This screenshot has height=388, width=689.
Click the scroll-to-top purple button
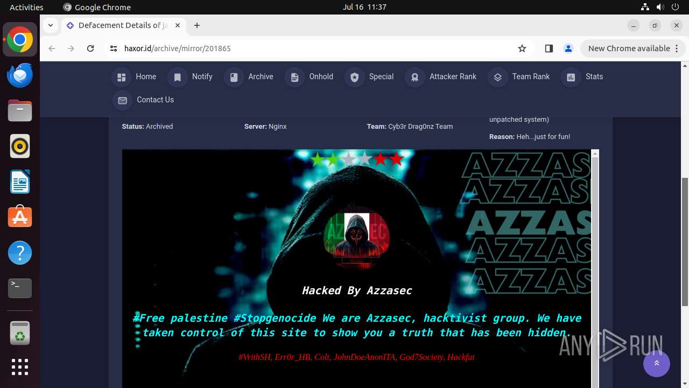(x=657, y=364)
